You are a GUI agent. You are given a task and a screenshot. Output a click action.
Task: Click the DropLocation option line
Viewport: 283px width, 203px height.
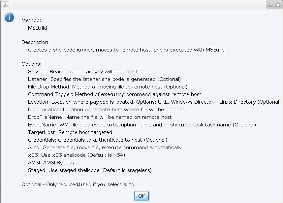107,110
